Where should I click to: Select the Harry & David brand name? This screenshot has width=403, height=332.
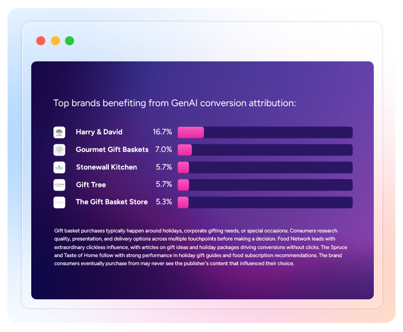[x=99, y=132]
